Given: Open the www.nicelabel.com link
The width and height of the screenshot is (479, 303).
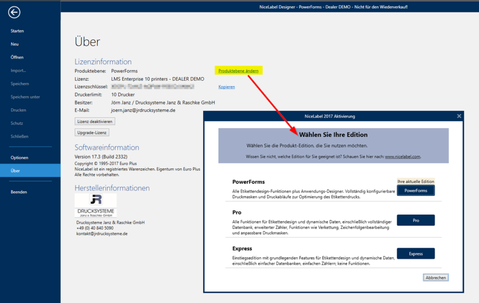Looking at the screenshot, I should (402, 157).
